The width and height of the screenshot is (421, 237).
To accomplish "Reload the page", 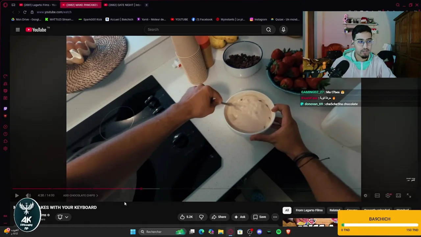I will click(x=25, y=12).
